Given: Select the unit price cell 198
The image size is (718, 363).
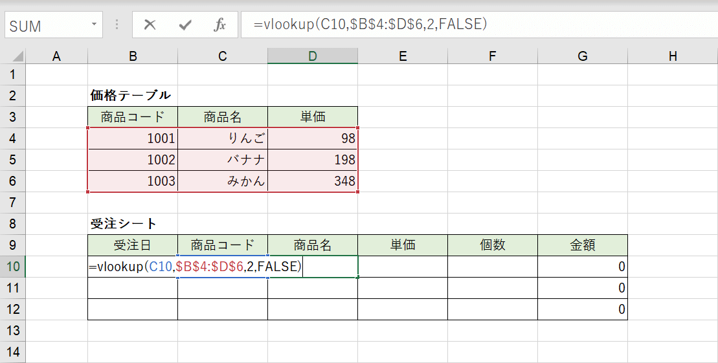Looking at the screenshot, I should point(312,160).
